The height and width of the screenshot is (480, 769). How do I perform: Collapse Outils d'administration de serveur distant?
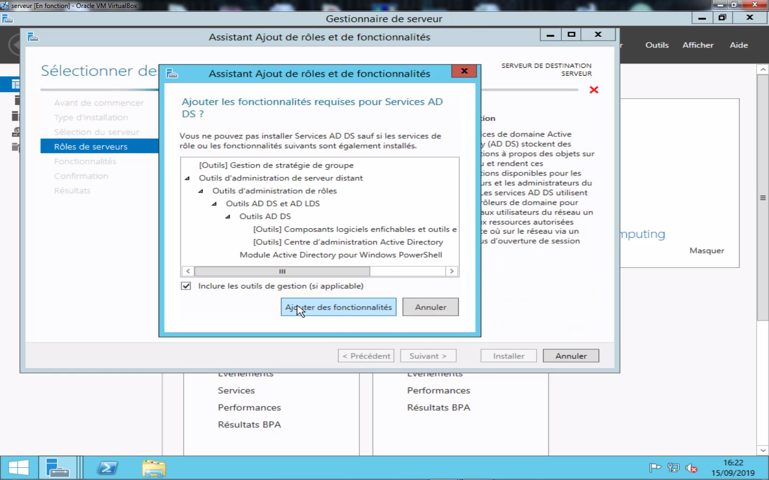click(187, 178)
